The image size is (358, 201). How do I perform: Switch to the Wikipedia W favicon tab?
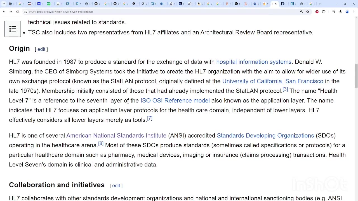[x=58, y=4]
